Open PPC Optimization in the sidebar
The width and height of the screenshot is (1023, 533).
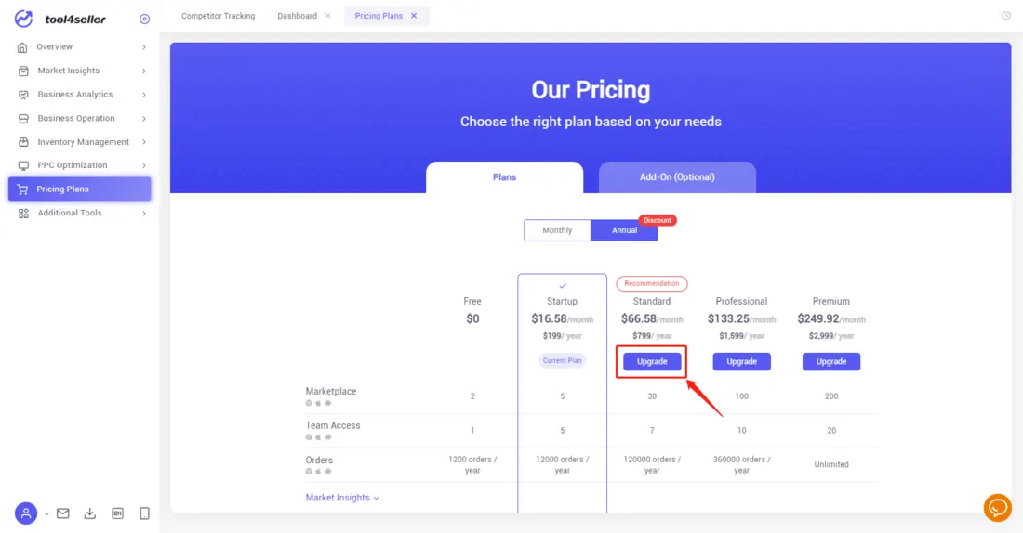coord(73,165)
